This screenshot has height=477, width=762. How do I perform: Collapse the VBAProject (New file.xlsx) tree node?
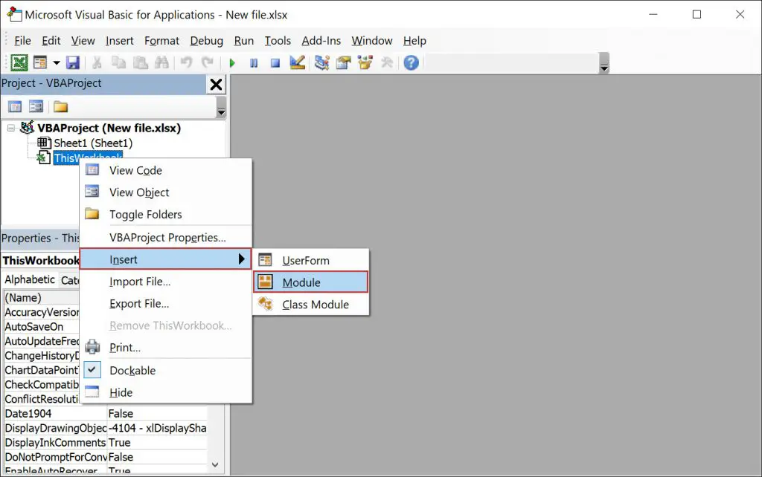(10, 128)
